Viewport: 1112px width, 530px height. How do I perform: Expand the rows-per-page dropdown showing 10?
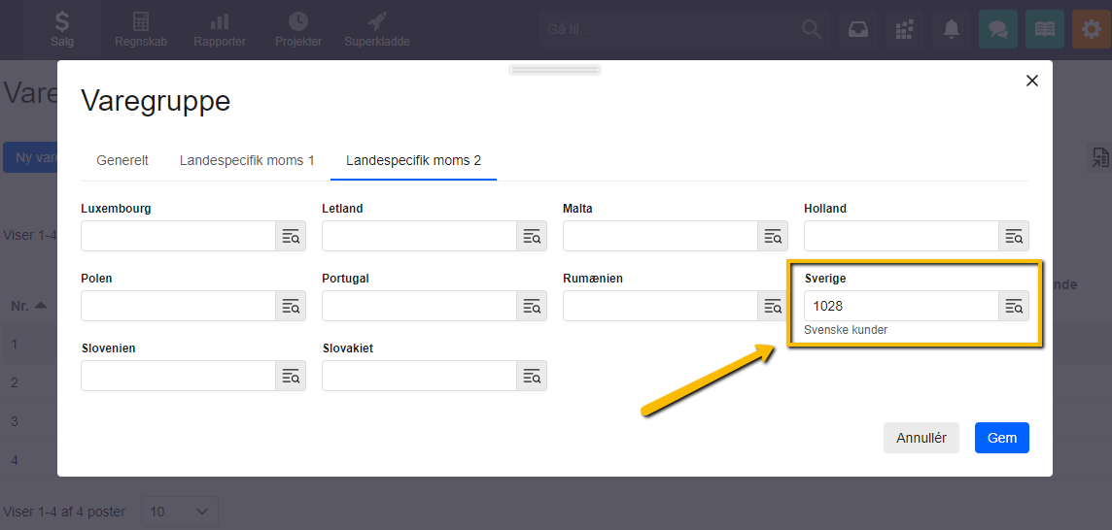pyautogui.click(x=180, y=512)
